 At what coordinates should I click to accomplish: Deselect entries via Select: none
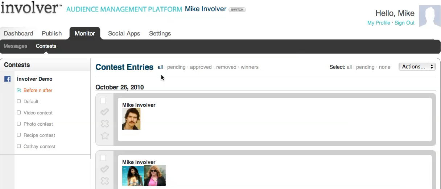coord(385,67)
